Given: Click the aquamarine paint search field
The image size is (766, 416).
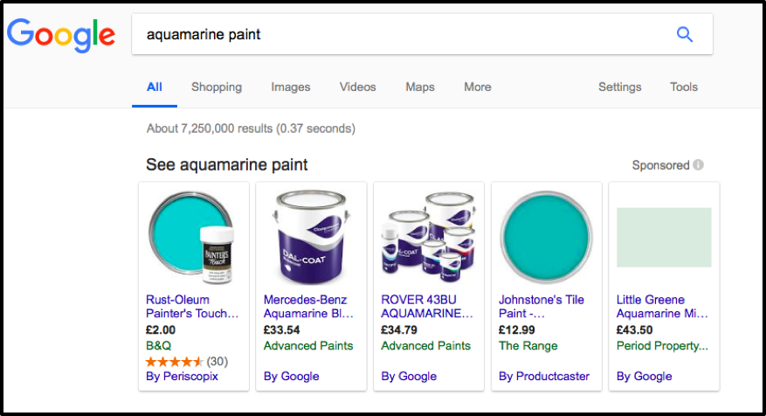Looking at the screenshot, I should 393,35.
